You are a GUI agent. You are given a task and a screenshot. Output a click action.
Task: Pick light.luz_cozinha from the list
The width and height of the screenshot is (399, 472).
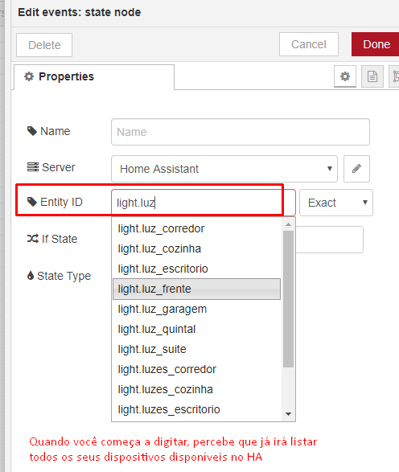(196, 249)
